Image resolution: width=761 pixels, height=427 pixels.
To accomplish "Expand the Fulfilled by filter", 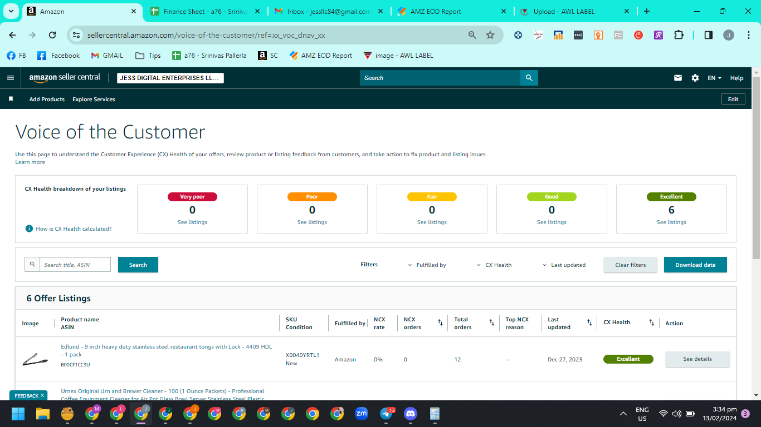I will 427,265.
